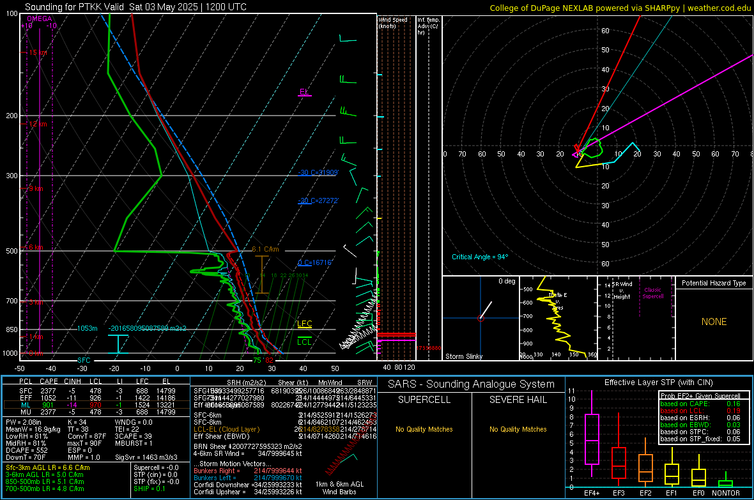Click the K = 34 index value

click(x=77, y=422)
